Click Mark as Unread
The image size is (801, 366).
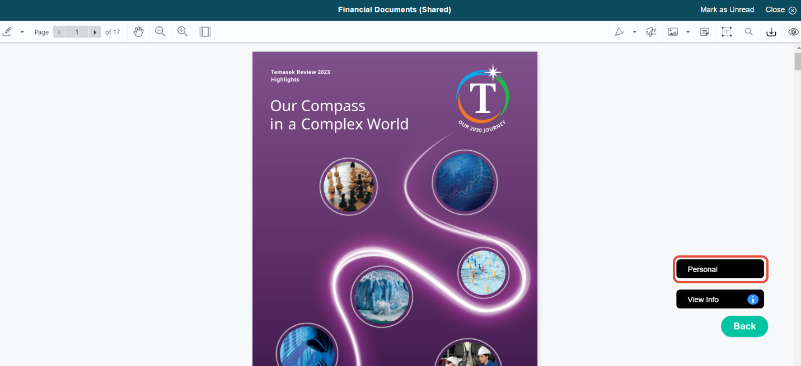tap(727, 9)
